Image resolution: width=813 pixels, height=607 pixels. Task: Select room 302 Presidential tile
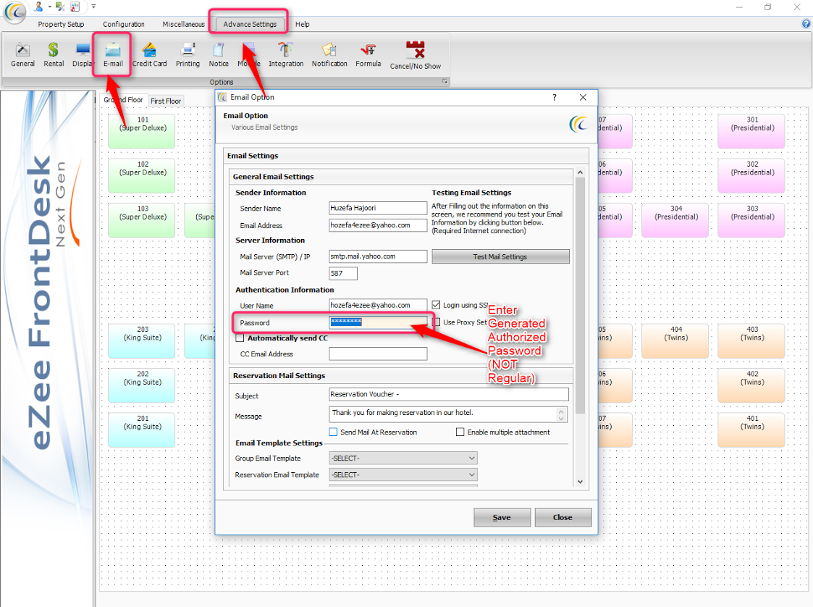[x=751, y=176]
